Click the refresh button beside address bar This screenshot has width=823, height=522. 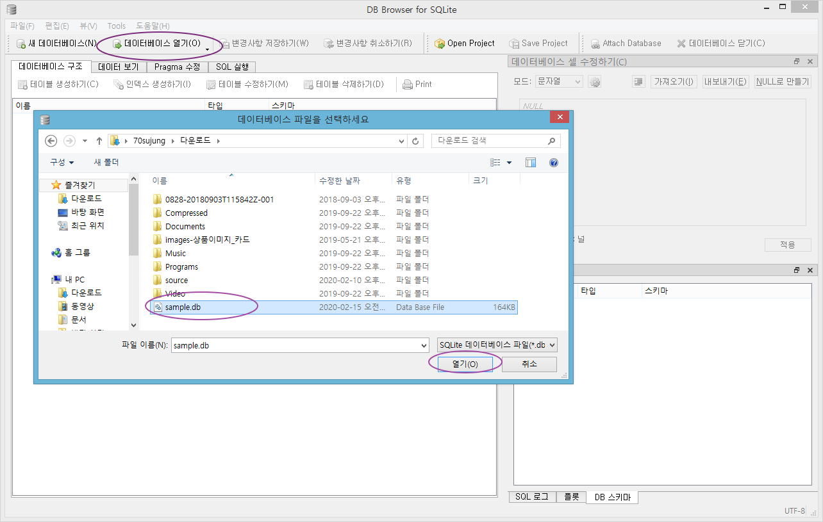point(416,141)
